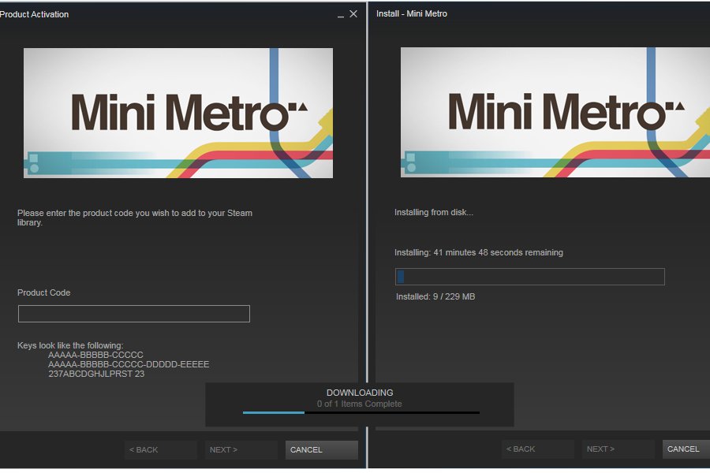Click the Install - Mini Metro title bar

536,14
